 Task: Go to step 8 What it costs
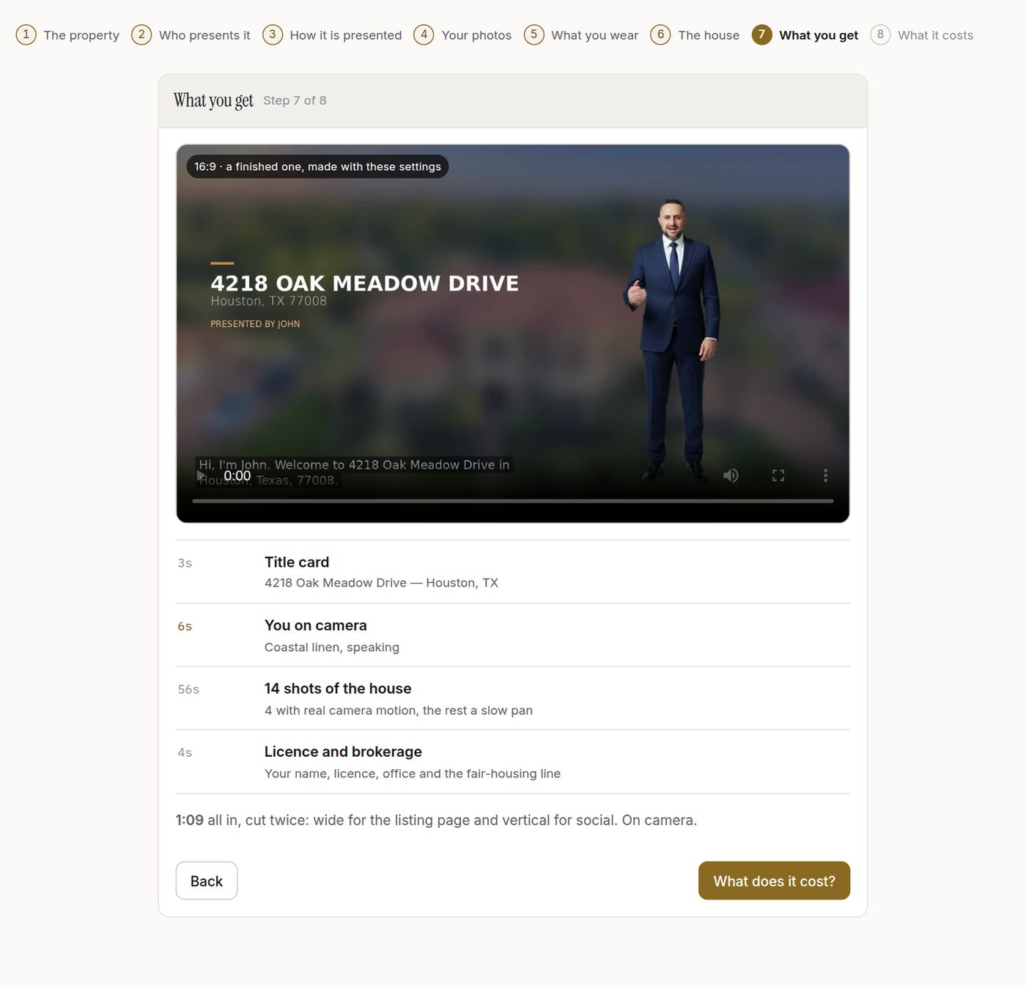point(922,34)
